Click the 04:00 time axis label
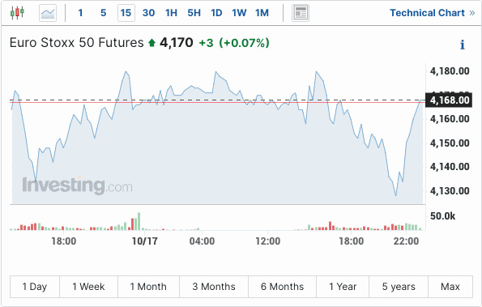The image size is (482, 307). tap(202, 241)
